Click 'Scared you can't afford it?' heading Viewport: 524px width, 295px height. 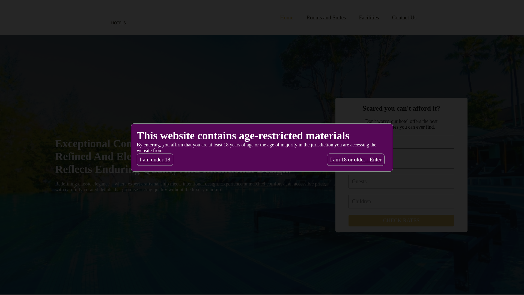click(x=401, y=108)
